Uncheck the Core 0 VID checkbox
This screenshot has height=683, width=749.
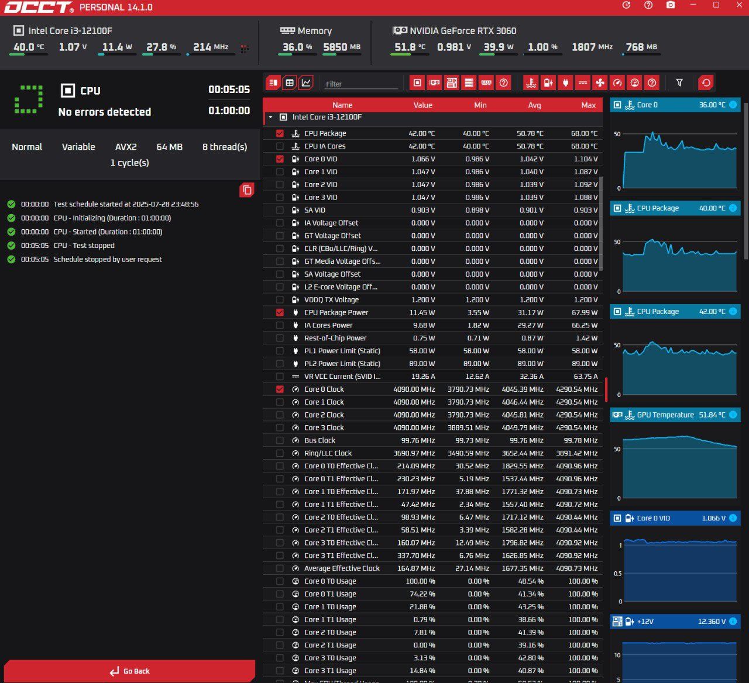click(x=280, y=159)
